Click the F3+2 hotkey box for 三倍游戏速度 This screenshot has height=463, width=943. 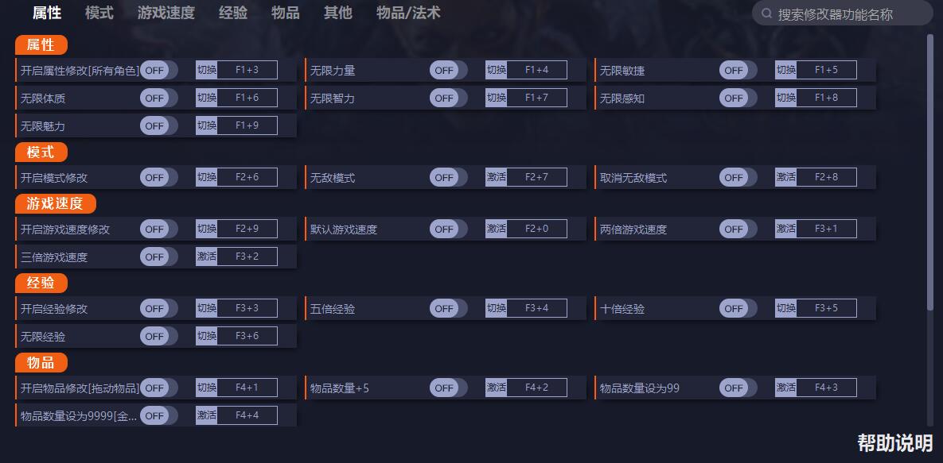point(247,257)
